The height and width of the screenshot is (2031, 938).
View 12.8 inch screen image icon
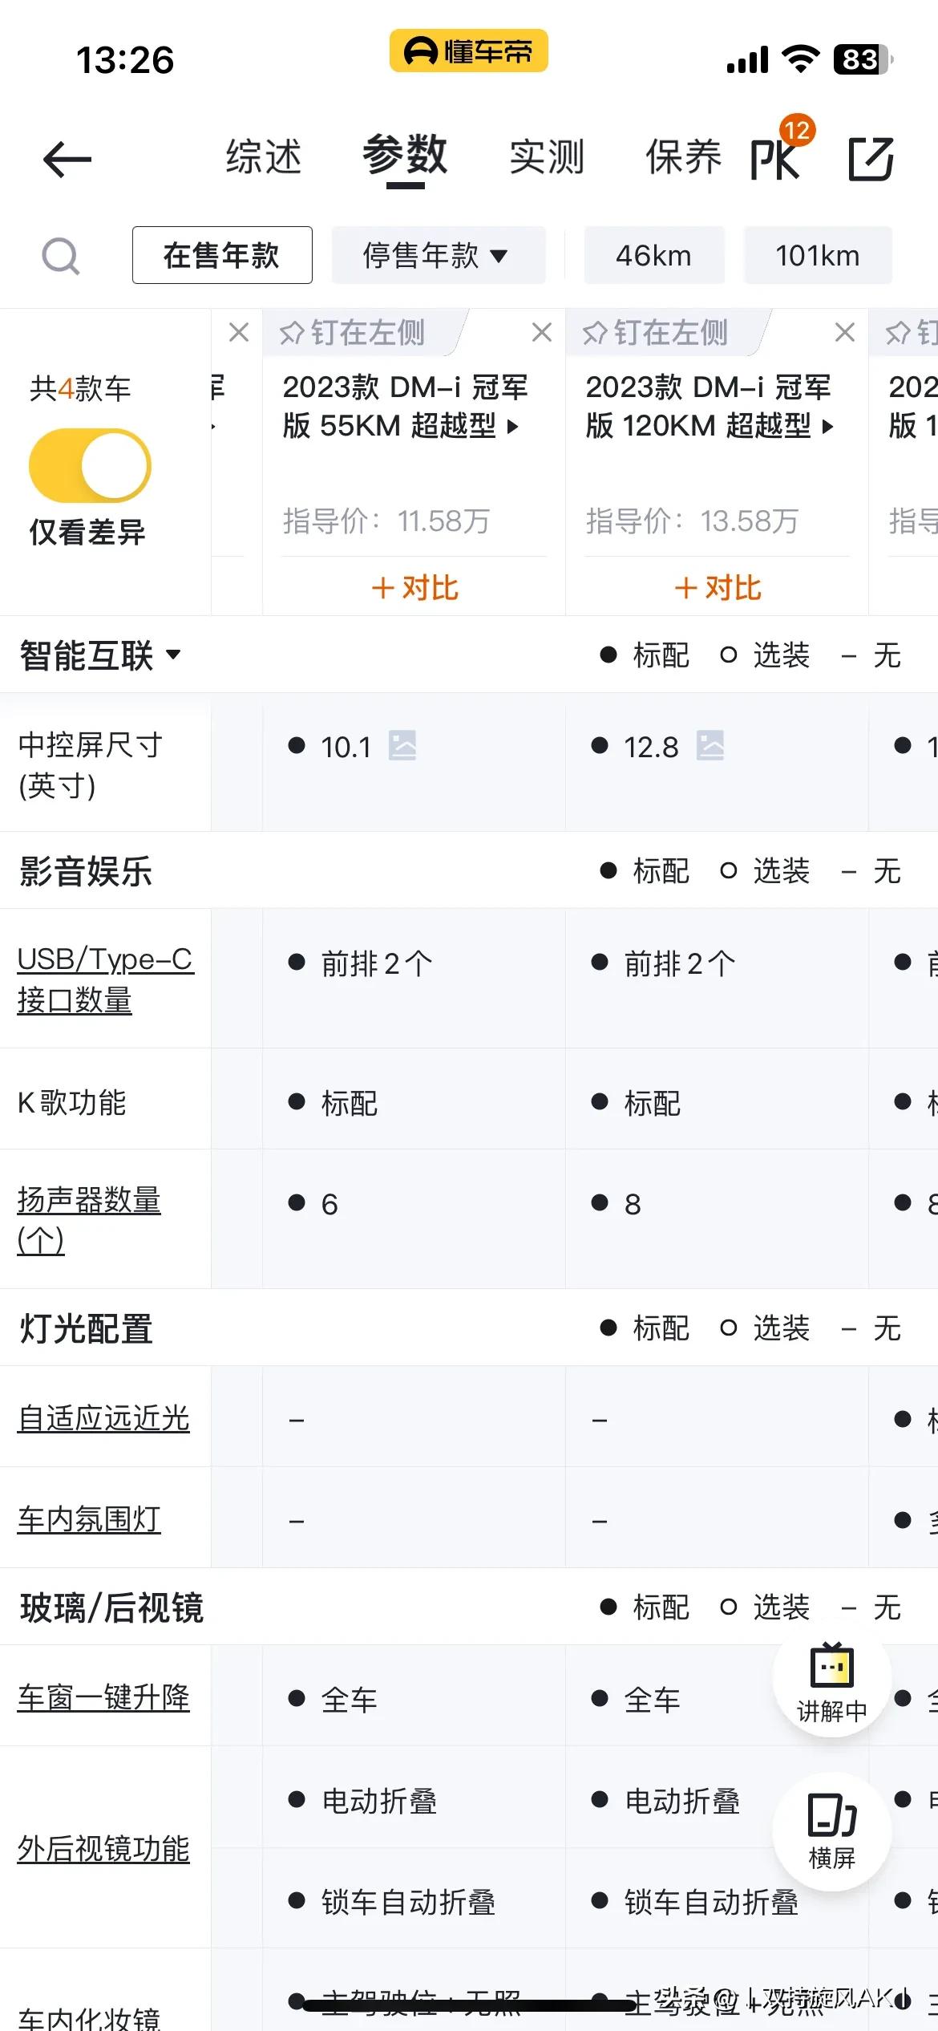tap(710, 745)
